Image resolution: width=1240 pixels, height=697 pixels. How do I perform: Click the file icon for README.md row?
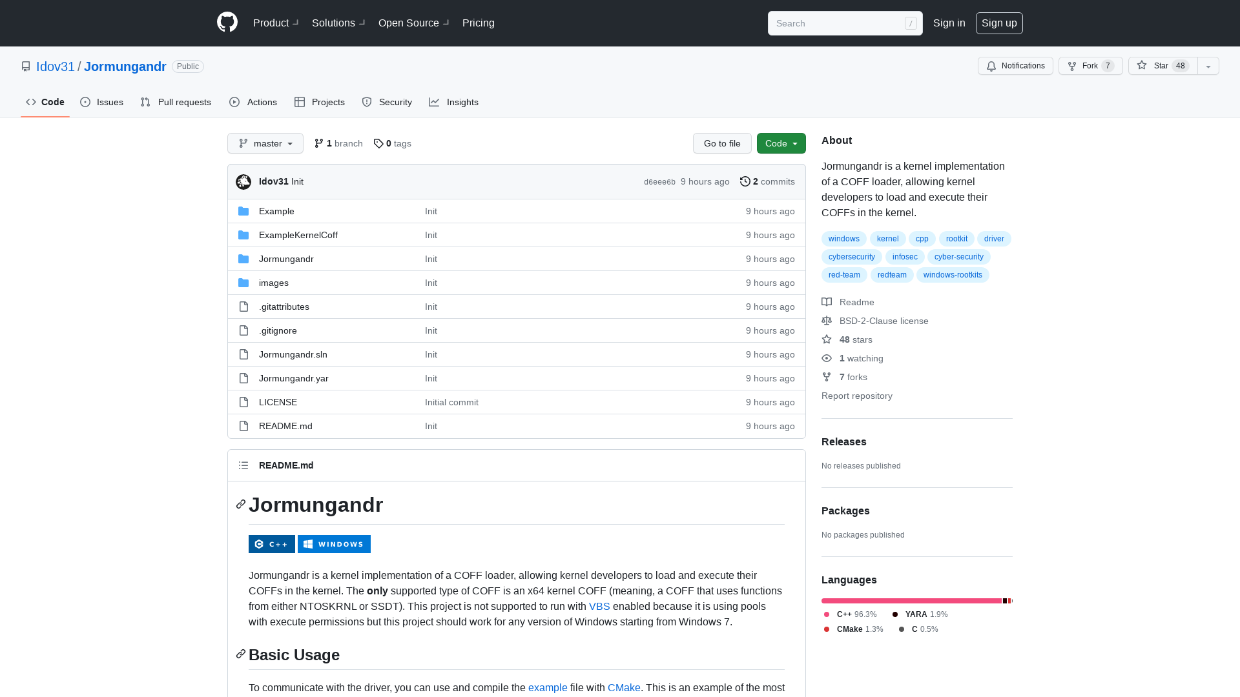pos(243,426)
